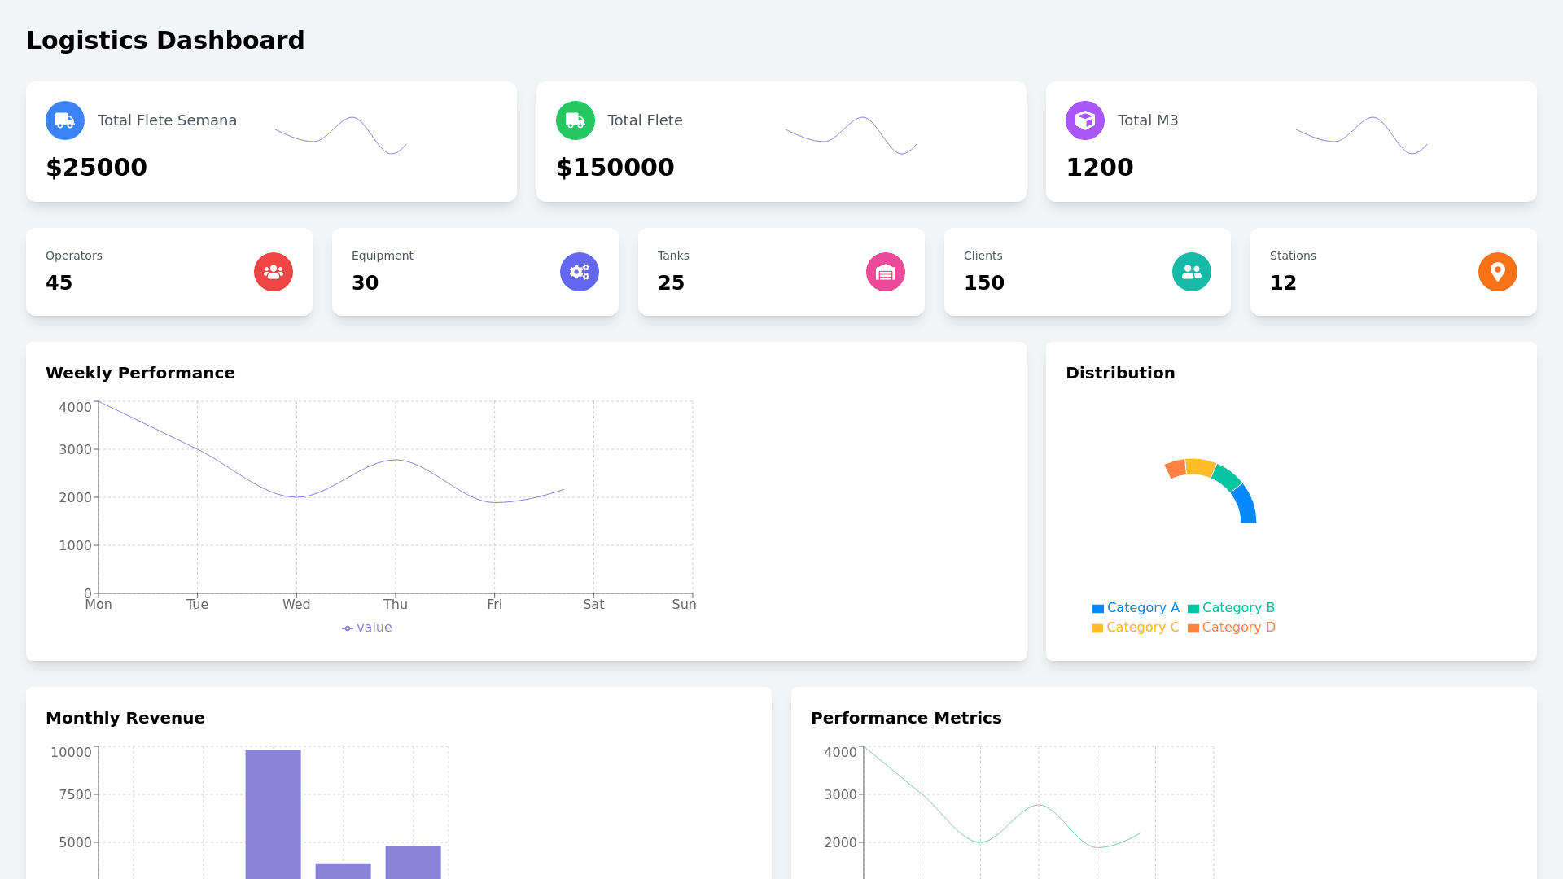Click the teal Clients people icon
Viewport: 1563px width, 879px height.
click(1192, 272)
